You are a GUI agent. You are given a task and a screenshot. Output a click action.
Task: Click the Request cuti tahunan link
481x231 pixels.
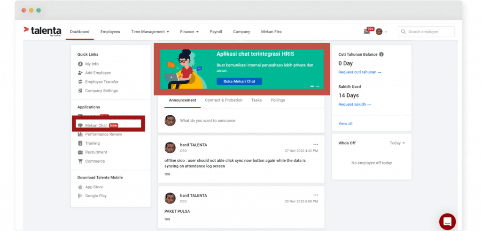(360, 72)
